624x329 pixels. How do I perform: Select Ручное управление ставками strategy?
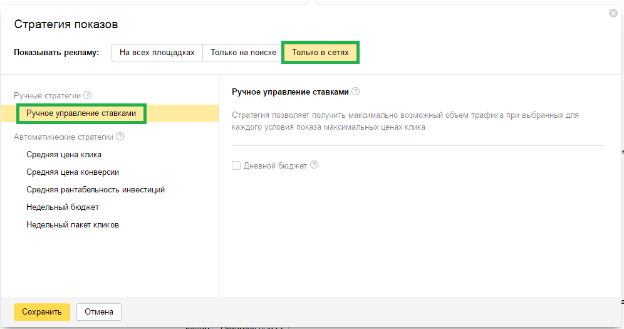(x=81, y=113)
